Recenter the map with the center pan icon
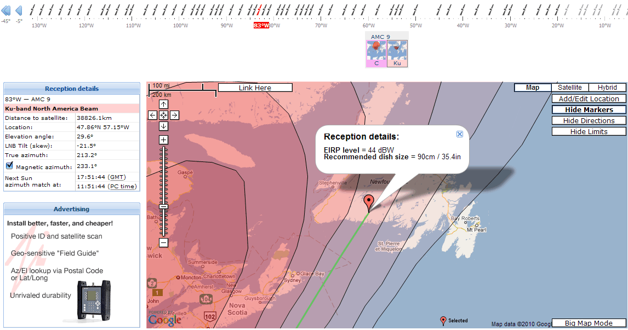 pos(163,115)
